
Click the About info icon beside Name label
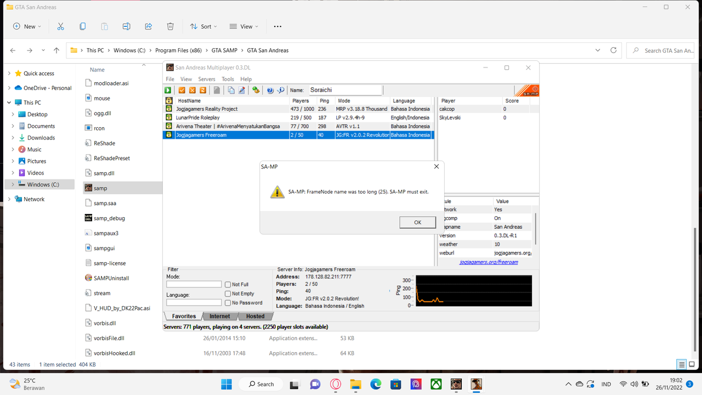(x=281, y=90)
